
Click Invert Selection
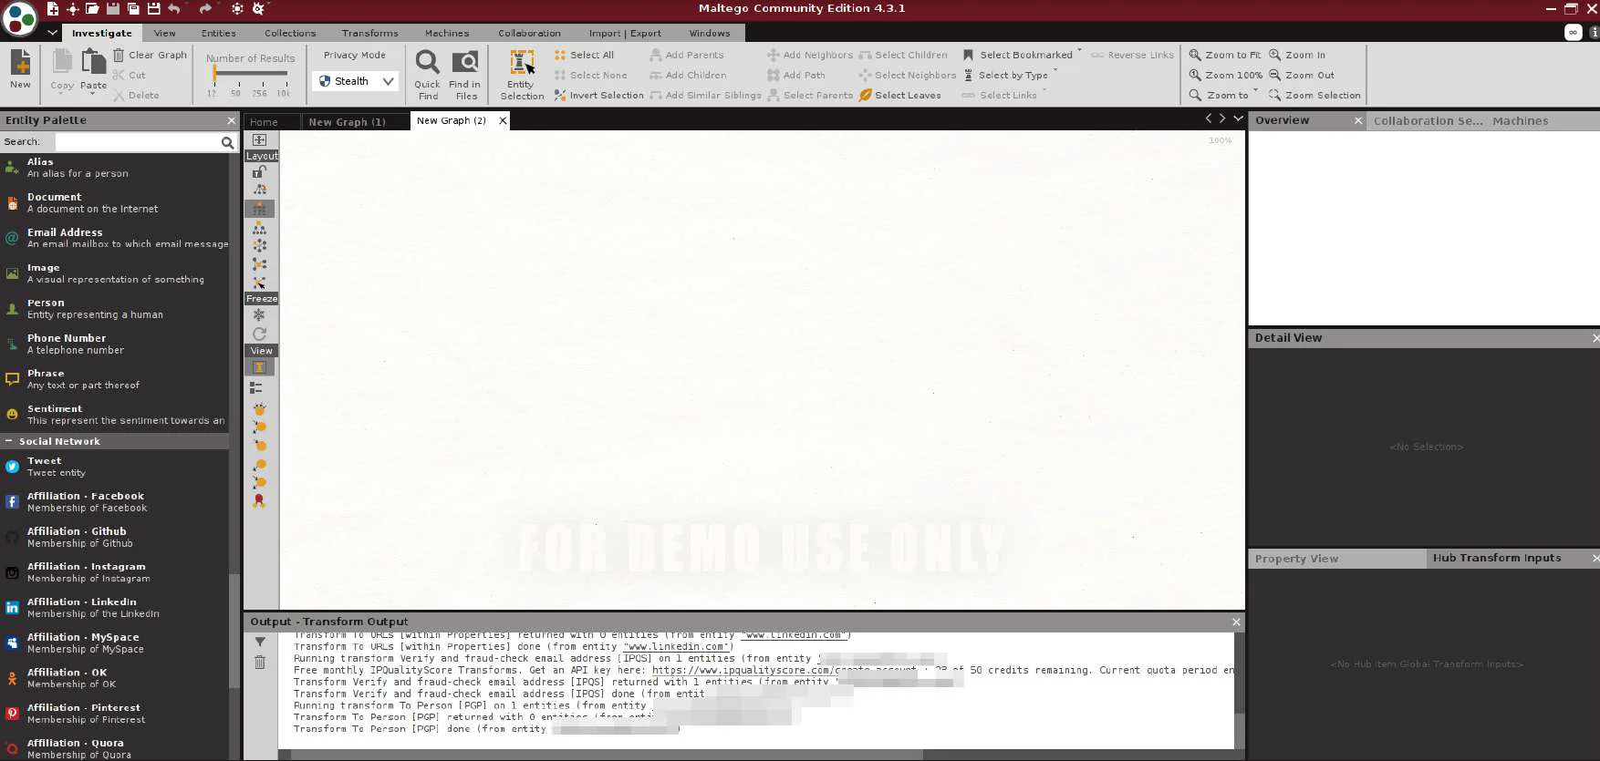[x=598, y=95]
